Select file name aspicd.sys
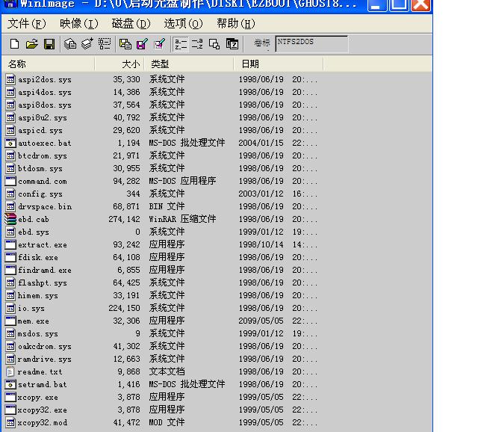Viewport: 478px width, 432px height. point(40,131)
